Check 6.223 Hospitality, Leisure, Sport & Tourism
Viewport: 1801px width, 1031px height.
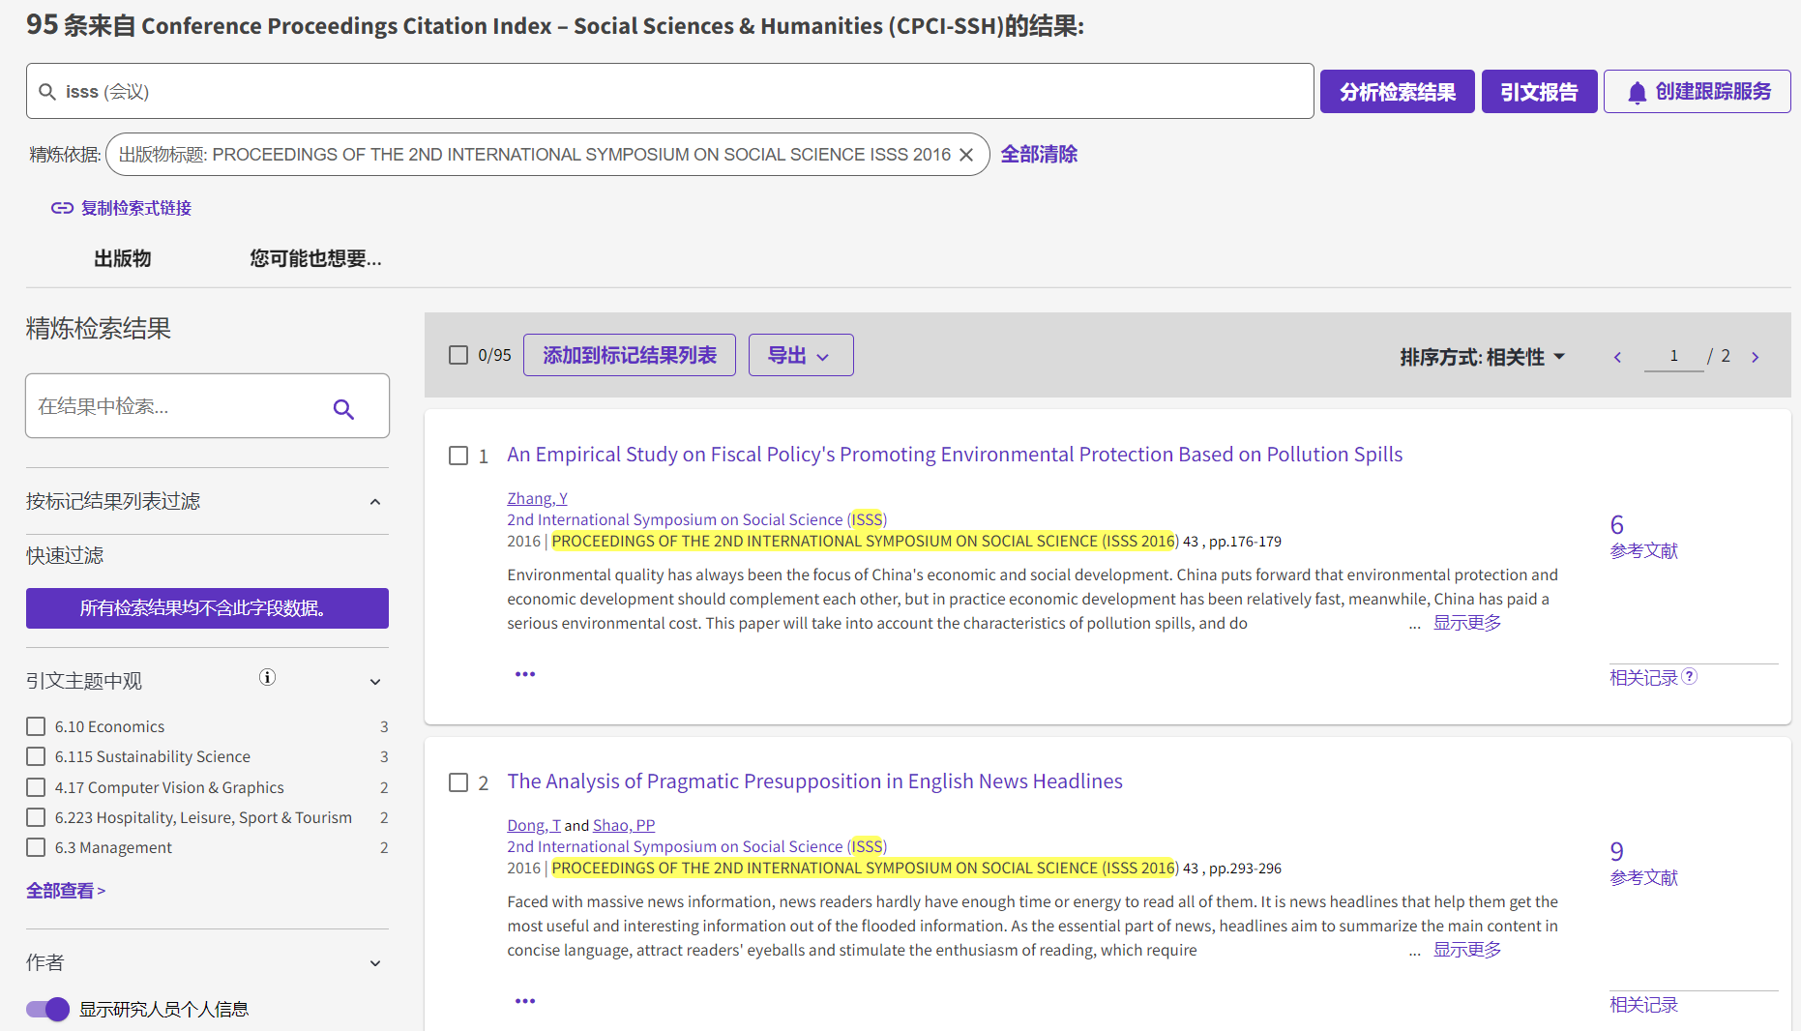point(36,817)
